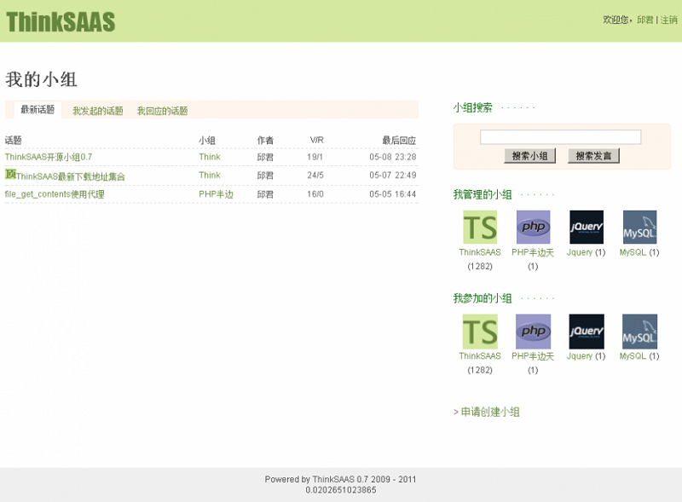
Task: Open the PHP半边 group link
Action: 217,194
